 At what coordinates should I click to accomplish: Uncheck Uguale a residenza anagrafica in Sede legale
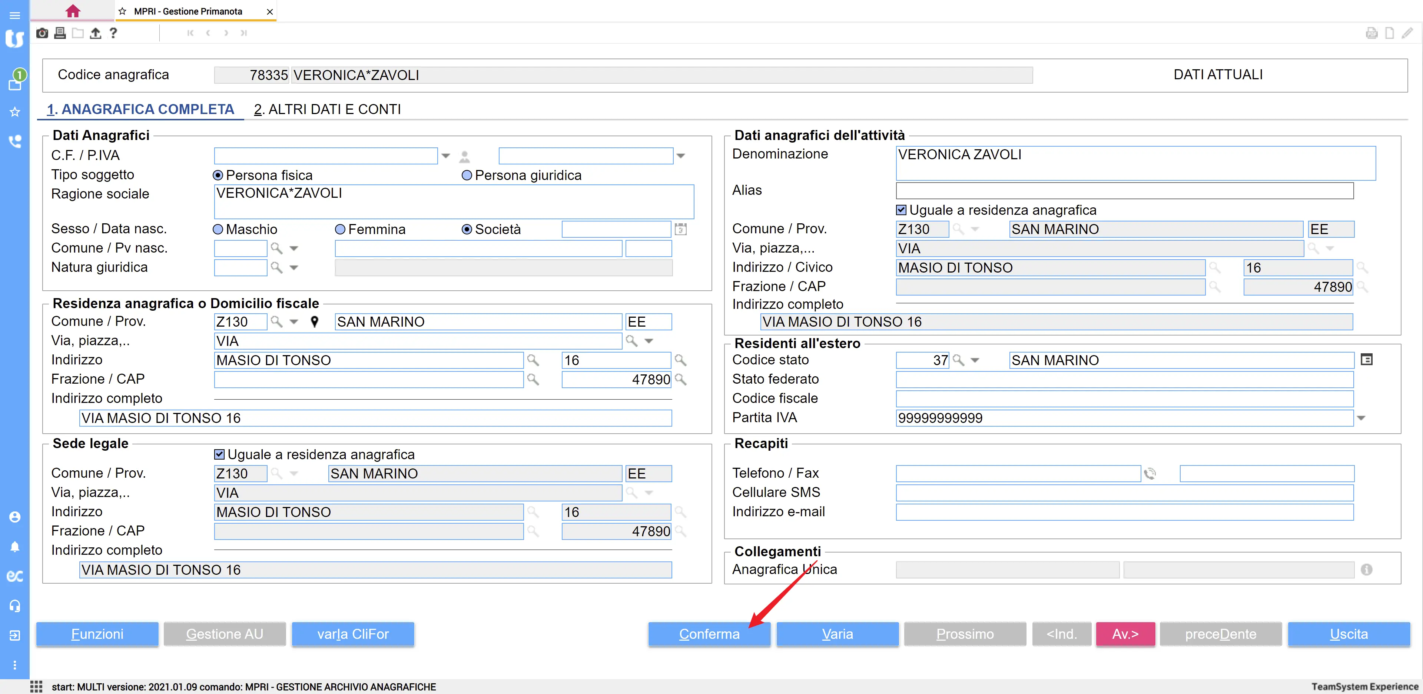click(x=219, y=454)
